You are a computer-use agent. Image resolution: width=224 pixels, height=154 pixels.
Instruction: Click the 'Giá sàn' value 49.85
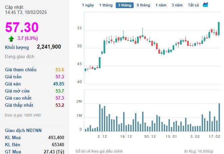pos(59,84)
